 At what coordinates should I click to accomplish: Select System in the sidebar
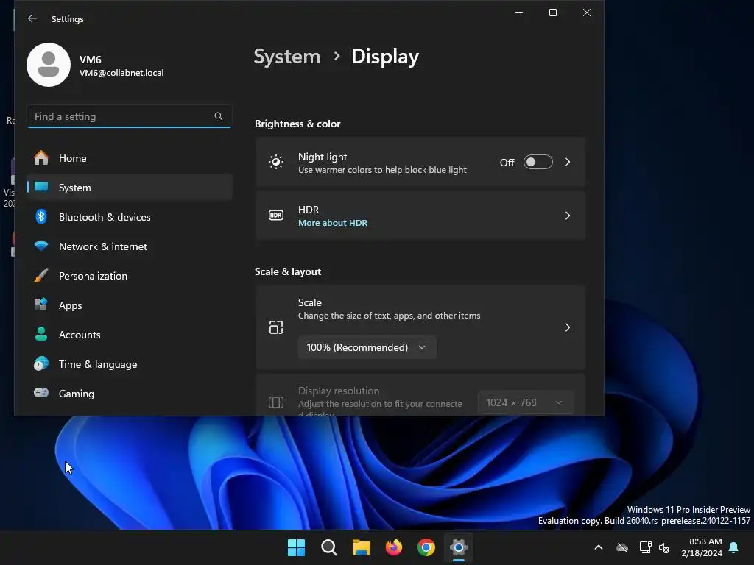(130, 188)
